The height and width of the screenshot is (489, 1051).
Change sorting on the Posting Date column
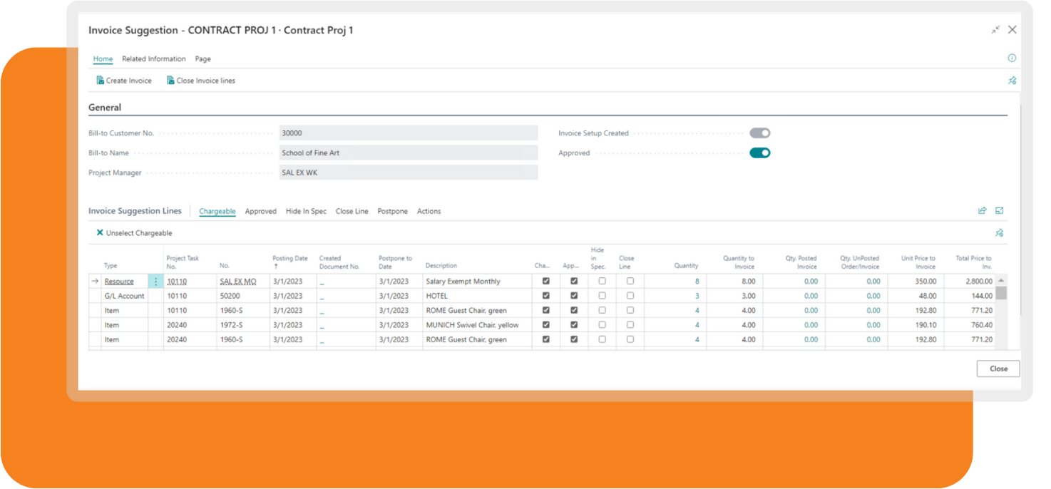[290, 259]
